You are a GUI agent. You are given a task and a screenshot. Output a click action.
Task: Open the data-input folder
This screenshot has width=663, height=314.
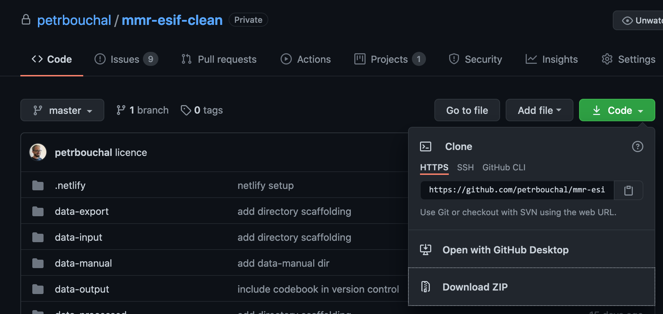[79, 237]
